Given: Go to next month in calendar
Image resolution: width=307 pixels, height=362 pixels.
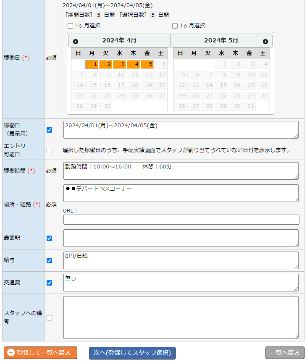Looking at the screenshot, I should [265, 42].
